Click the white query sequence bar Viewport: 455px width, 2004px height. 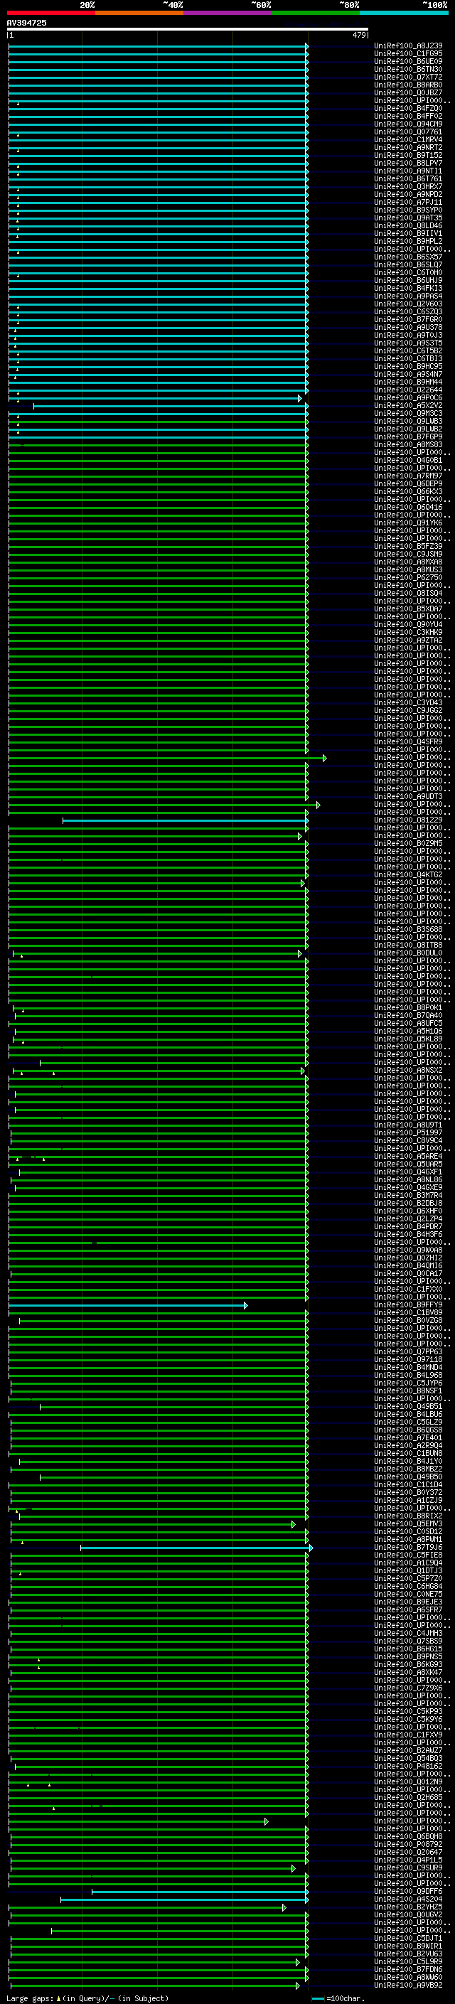tap(188, 30)
